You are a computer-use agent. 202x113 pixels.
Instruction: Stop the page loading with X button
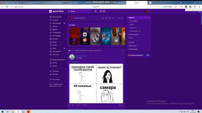[x=12, y=7]
